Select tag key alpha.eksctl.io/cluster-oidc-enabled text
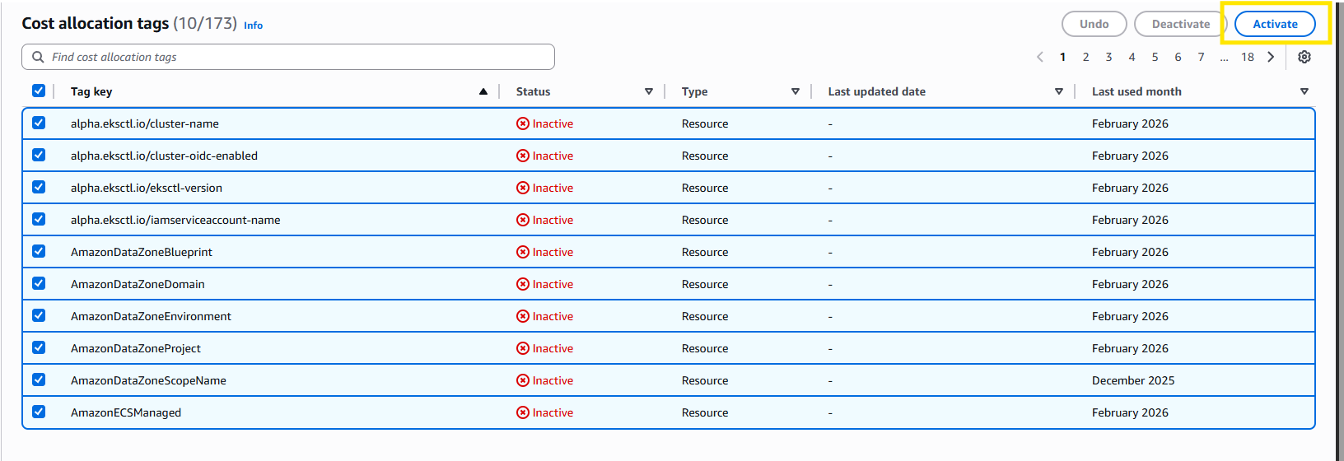The width and height of the screenshot is (1344, 461). tap(164, 156)
